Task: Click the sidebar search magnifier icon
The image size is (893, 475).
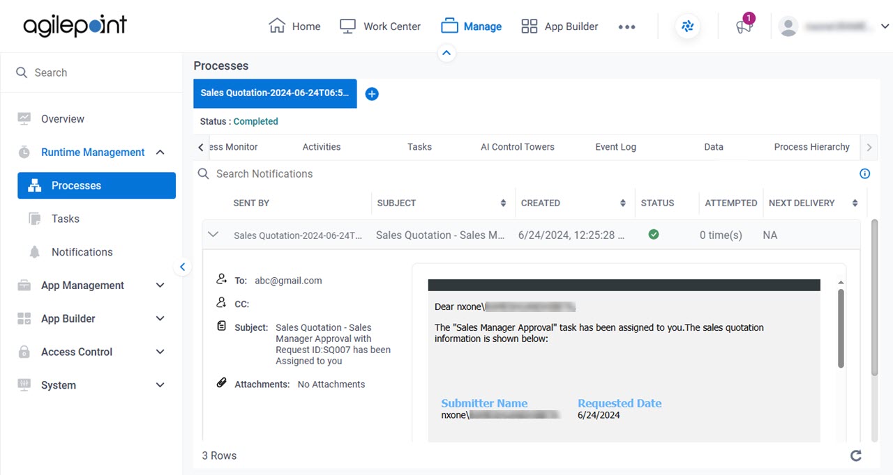Action: tap(22, 72)
